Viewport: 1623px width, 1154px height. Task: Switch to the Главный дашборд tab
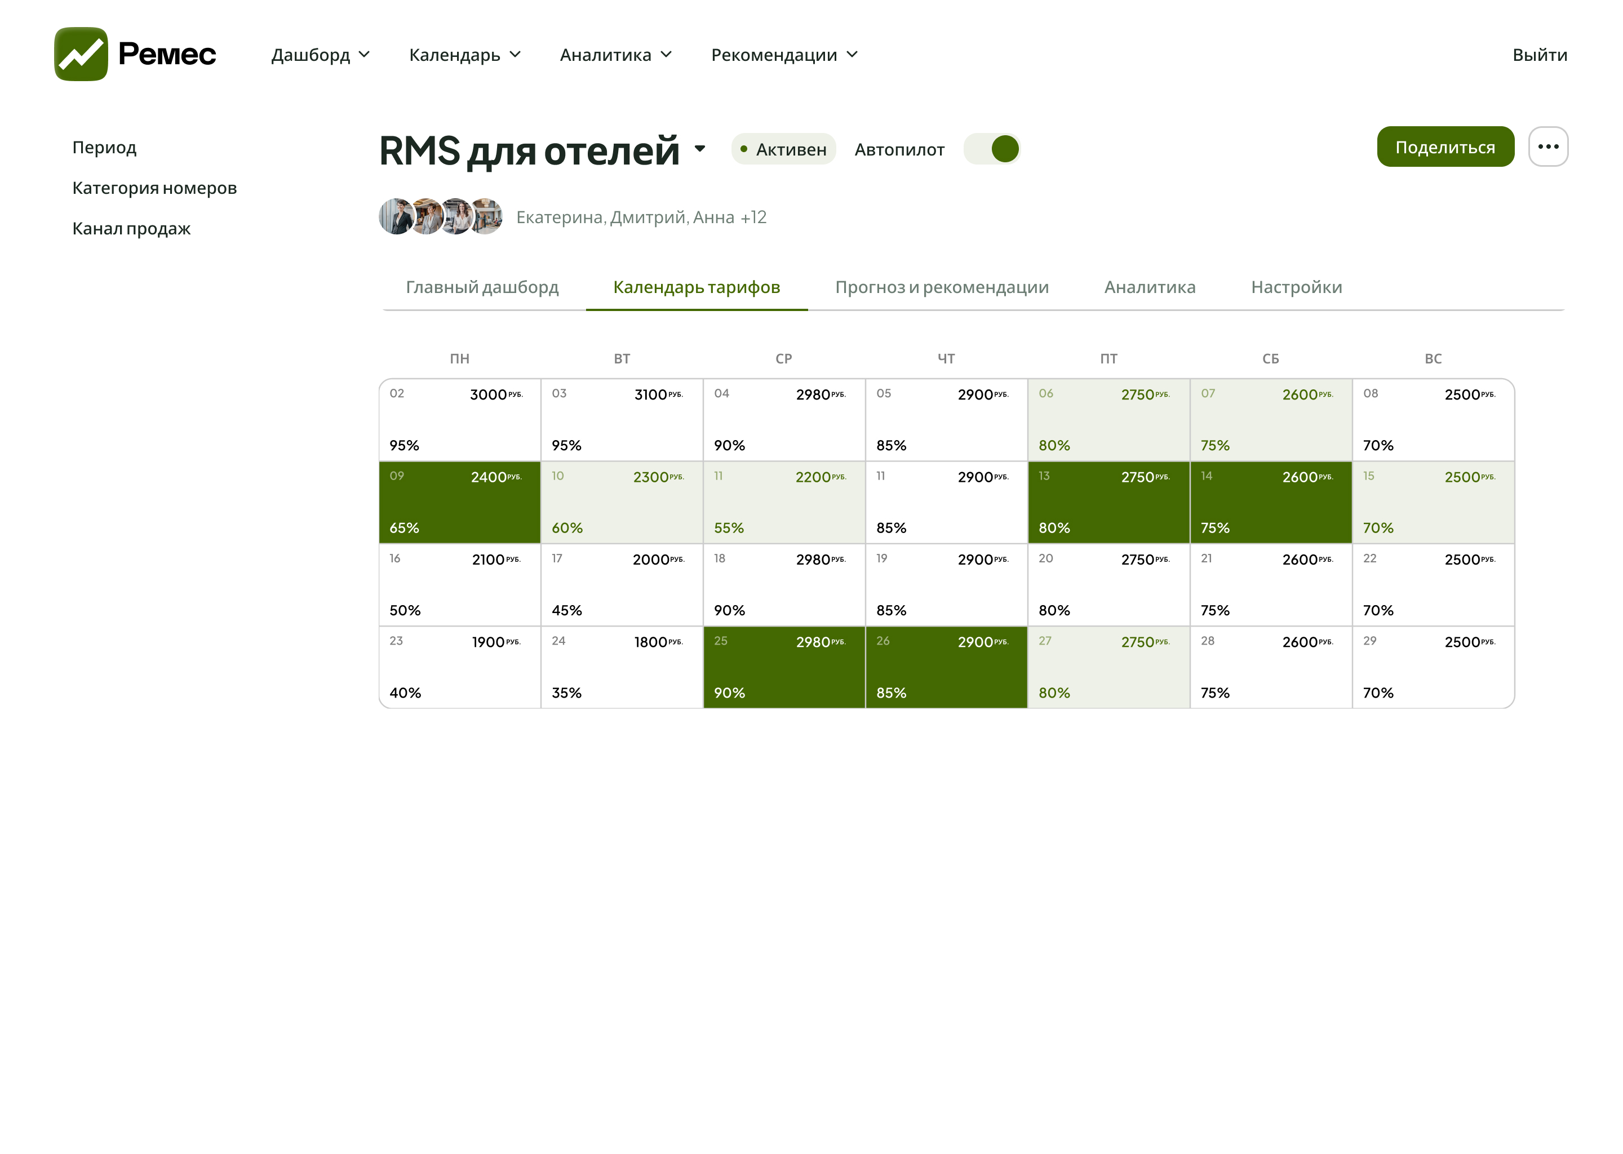pos(483,287)
